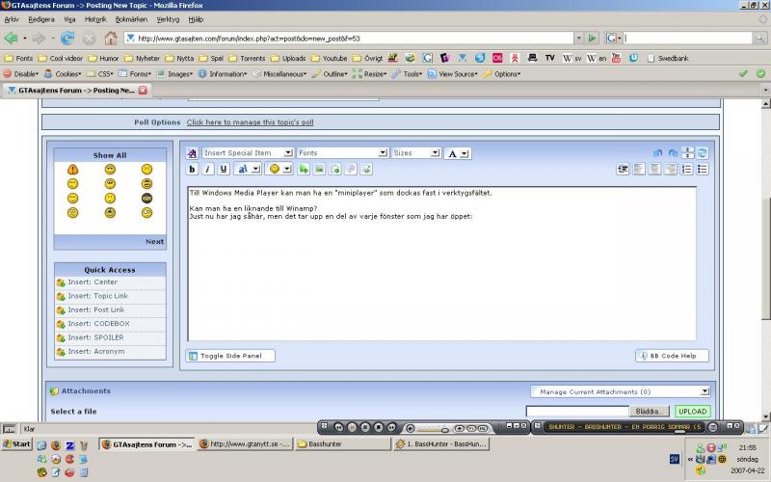Expand the text style dropdown arrow
Screen dimensions: 771x482
(x=256, y=170)
